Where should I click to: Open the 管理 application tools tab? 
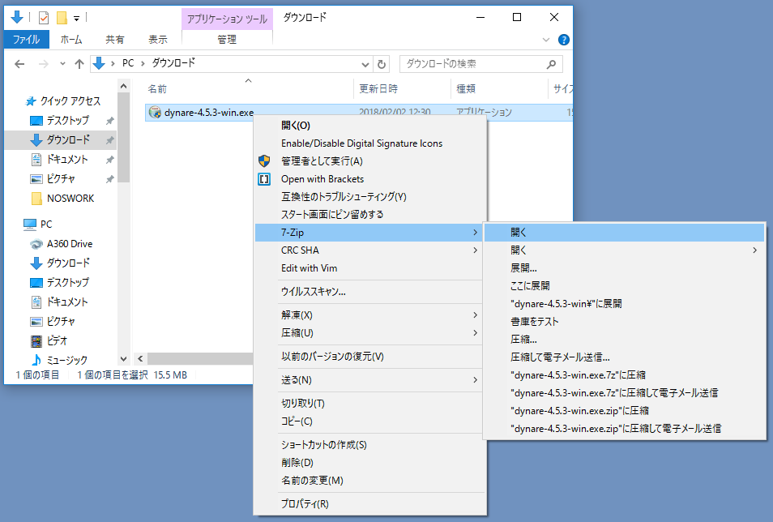(x=227, y=40)
